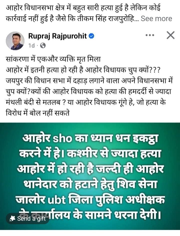Click the blue verified badge
Image resolution: width=180 pixels, height=236 pixels.
click(x=91, y=36)
